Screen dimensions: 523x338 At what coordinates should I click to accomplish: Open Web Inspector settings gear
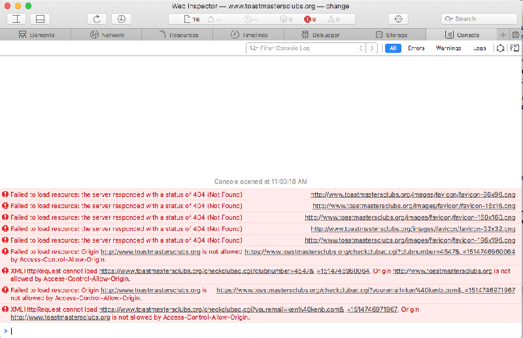(515, 35)
